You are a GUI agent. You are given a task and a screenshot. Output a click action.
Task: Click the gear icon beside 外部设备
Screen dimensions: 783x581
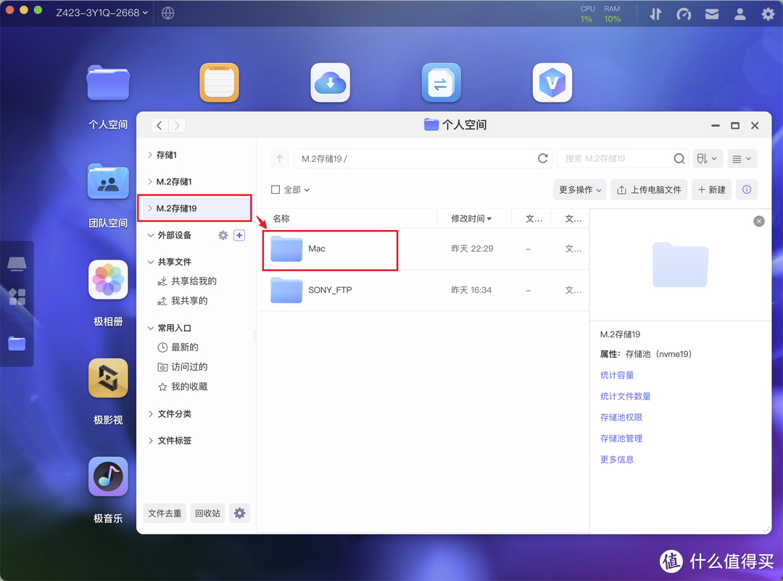(x=223, y=235)
